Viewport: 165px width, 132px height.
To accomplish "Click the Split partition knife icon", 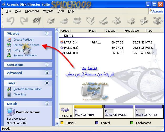I will (x=144, y=21).
